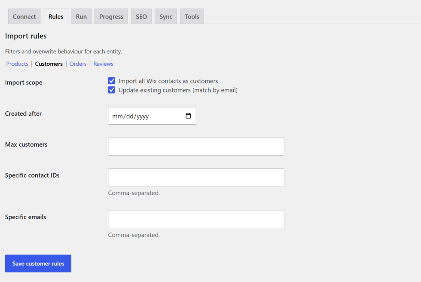The width and height of the screenshot is (421, 282).
Task: Focus the Created after date field
Action: [x=152, y=116]
